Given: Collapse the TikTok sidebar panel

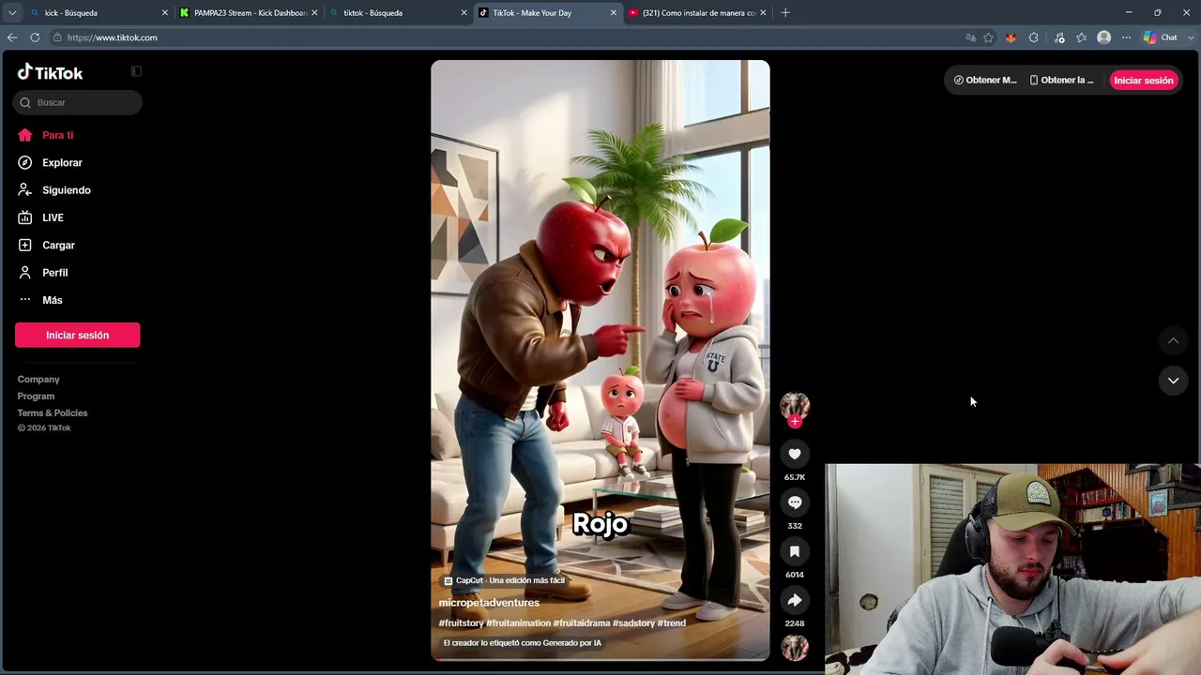Looking at the screenshot, I should click(136, 71).
